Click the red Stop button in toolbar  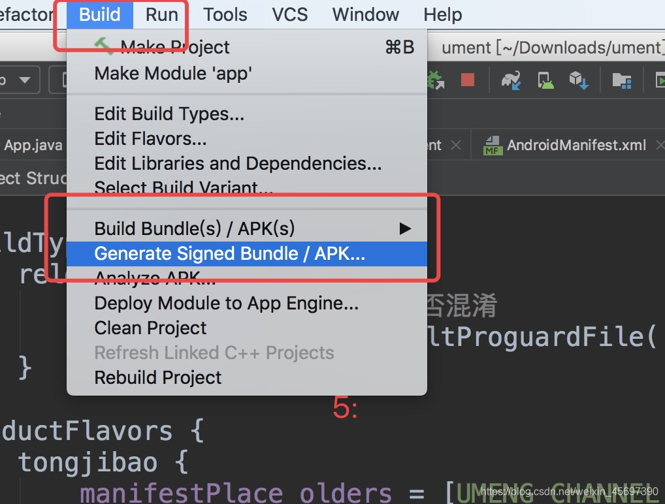(467, 80)
